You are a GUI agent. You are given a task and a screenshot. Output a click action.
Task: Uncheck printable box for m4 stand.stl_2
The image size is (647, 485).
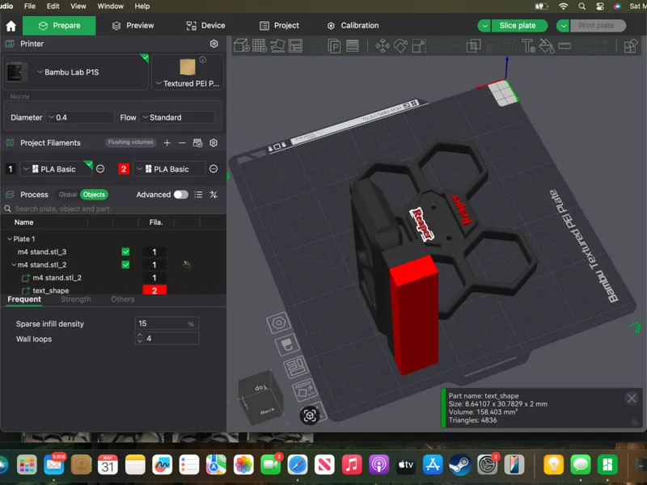tap(125, 265)
